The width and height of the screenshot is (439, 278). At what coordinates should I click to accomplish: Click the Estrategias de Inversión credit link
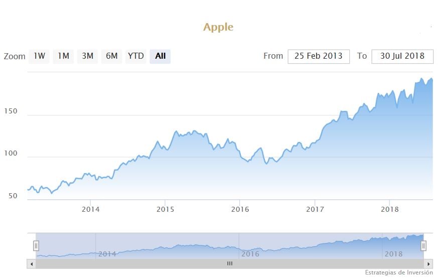point(399,272)
